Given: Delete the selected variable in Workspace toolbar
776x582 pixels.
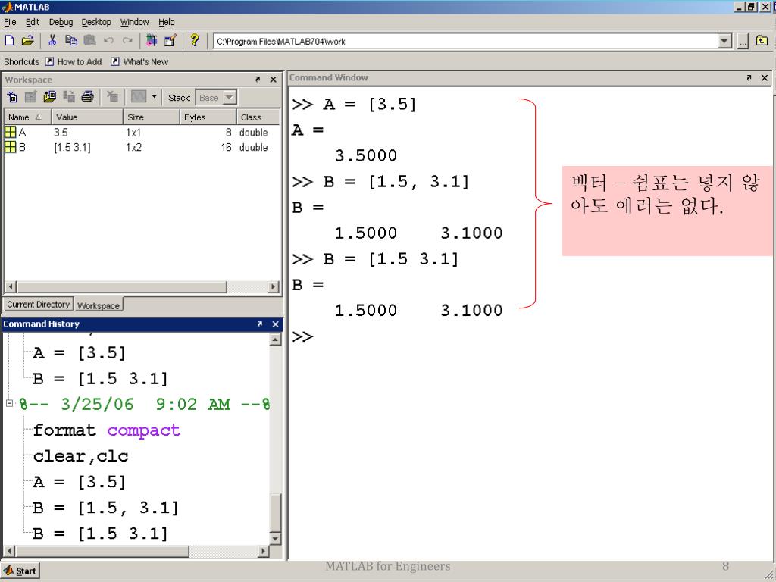Looking at the screenshot, I should point(113,97).
